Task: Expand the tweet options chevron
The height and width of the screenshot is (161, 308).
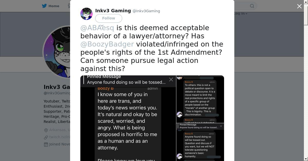Action: [x=102, y=26]
